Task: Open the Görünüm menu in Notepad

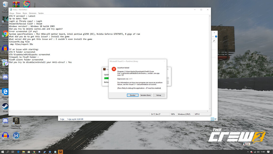Action: click(x=33, y=13)
